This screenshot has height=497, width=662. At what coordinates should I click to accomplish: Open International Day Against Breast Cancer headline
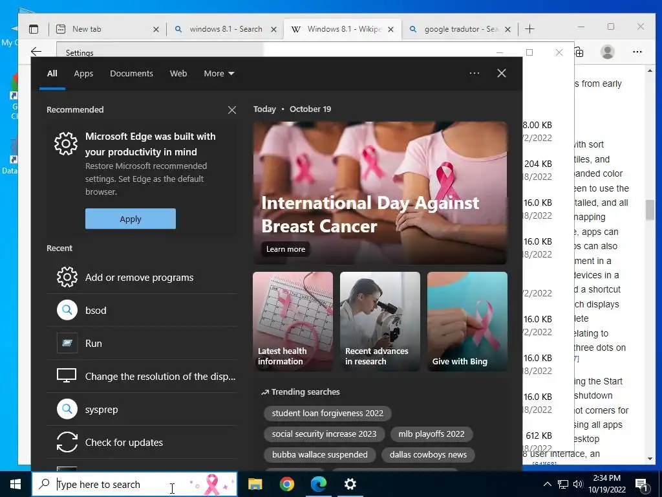tap(370, 214)
